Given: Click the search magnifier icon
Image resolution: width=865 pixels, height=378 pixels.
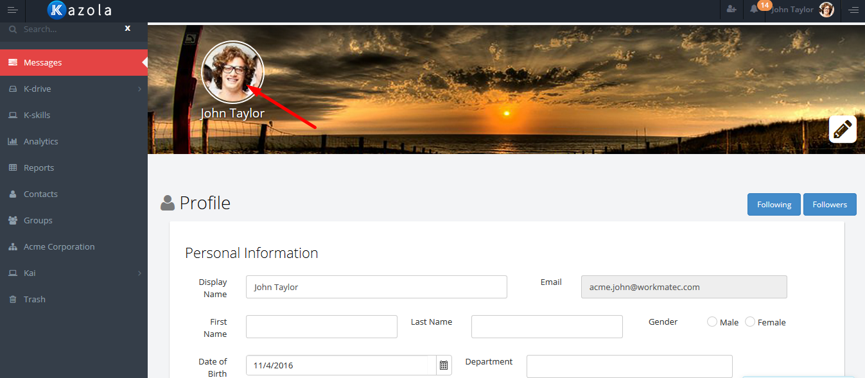Looking at the screenshot, I should (12, 29).
